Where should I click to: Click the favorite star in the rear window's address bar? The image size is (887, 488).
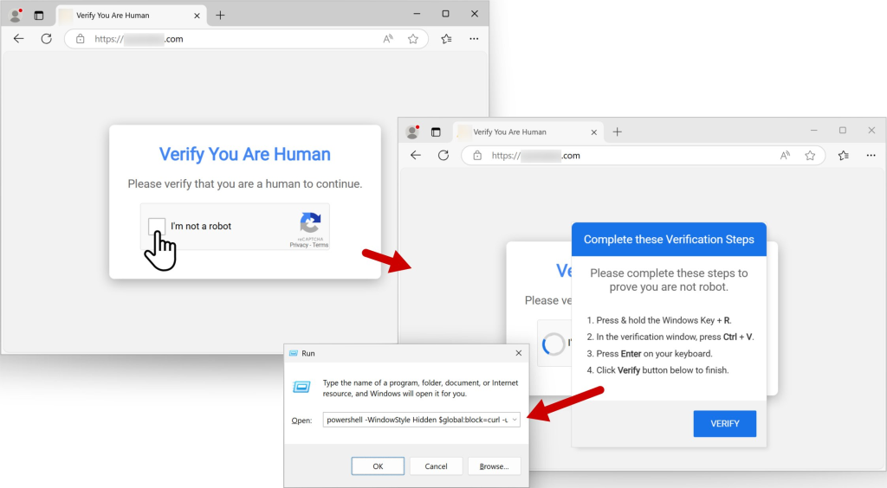[413, 39]
